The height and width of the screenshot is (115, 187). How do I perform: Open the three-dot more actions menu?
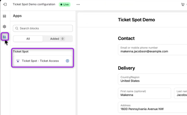pyautogui.click(x=78, y=5)
